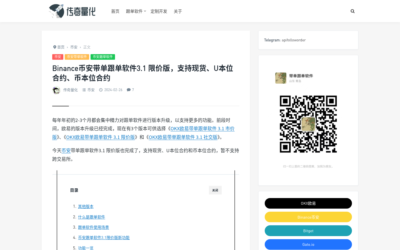
Task: Close the 目录 table of contents
Action: (x=215, y=190)
